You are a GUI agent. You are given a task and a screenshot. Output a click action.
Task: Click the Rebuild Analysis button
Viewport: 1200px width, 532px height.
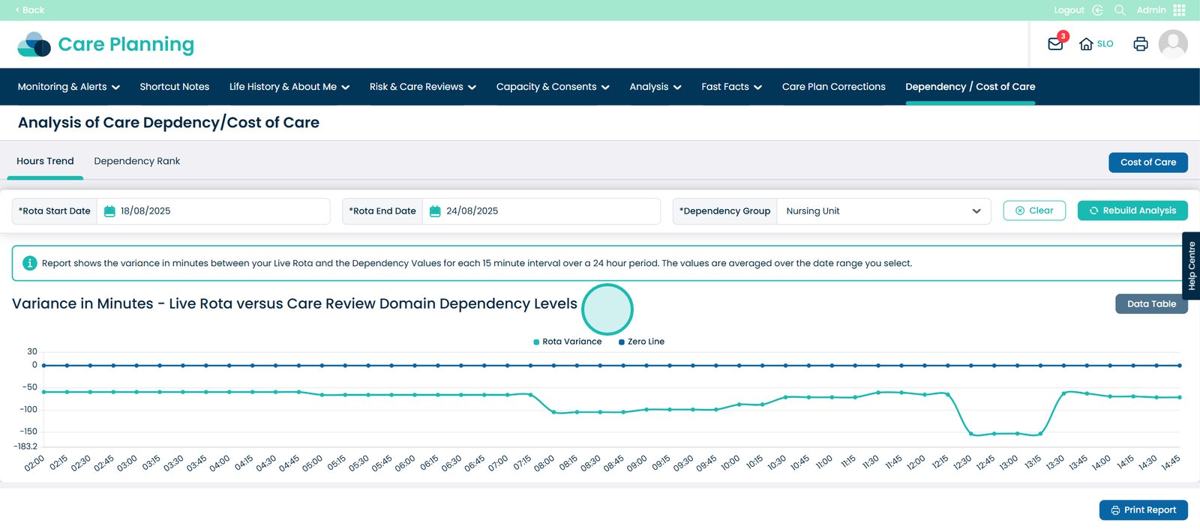tap(1132, 211)
